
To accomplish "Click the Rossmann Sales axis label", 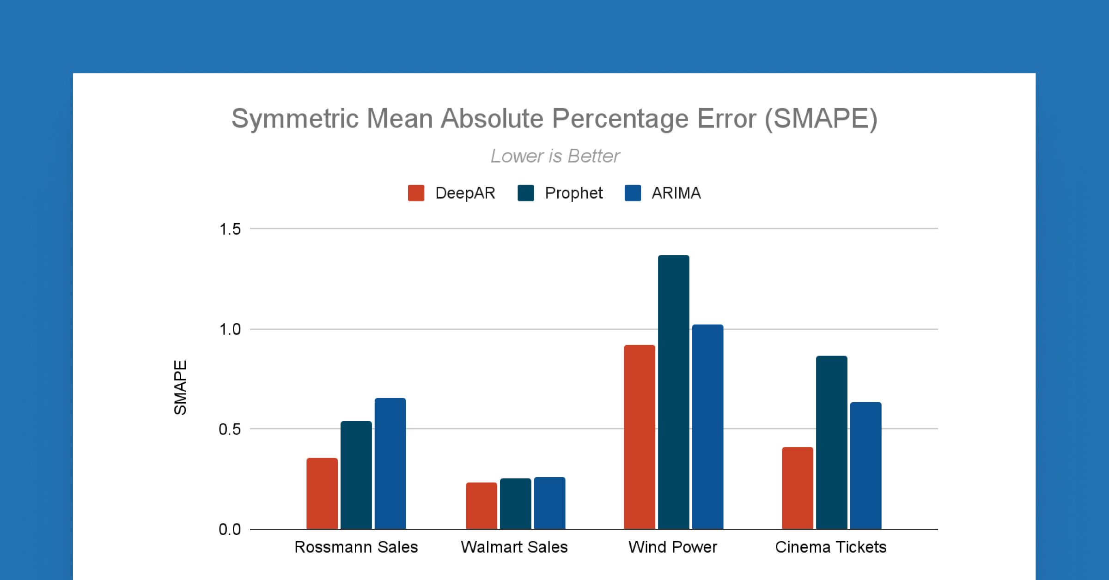I will 356,547.
